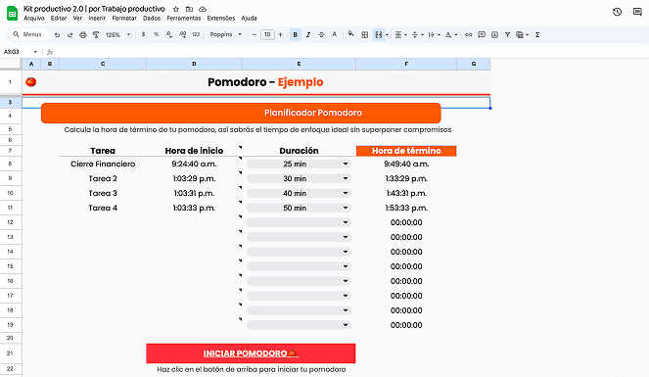Open the 123 more number formats menu
This screenshot has width=649, height=377.
tap(196, 34)
